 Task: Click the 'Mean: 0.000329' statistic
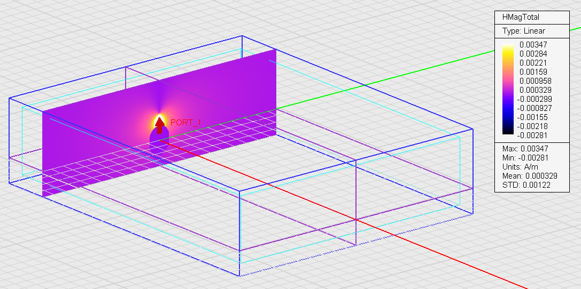pos(530,176)
